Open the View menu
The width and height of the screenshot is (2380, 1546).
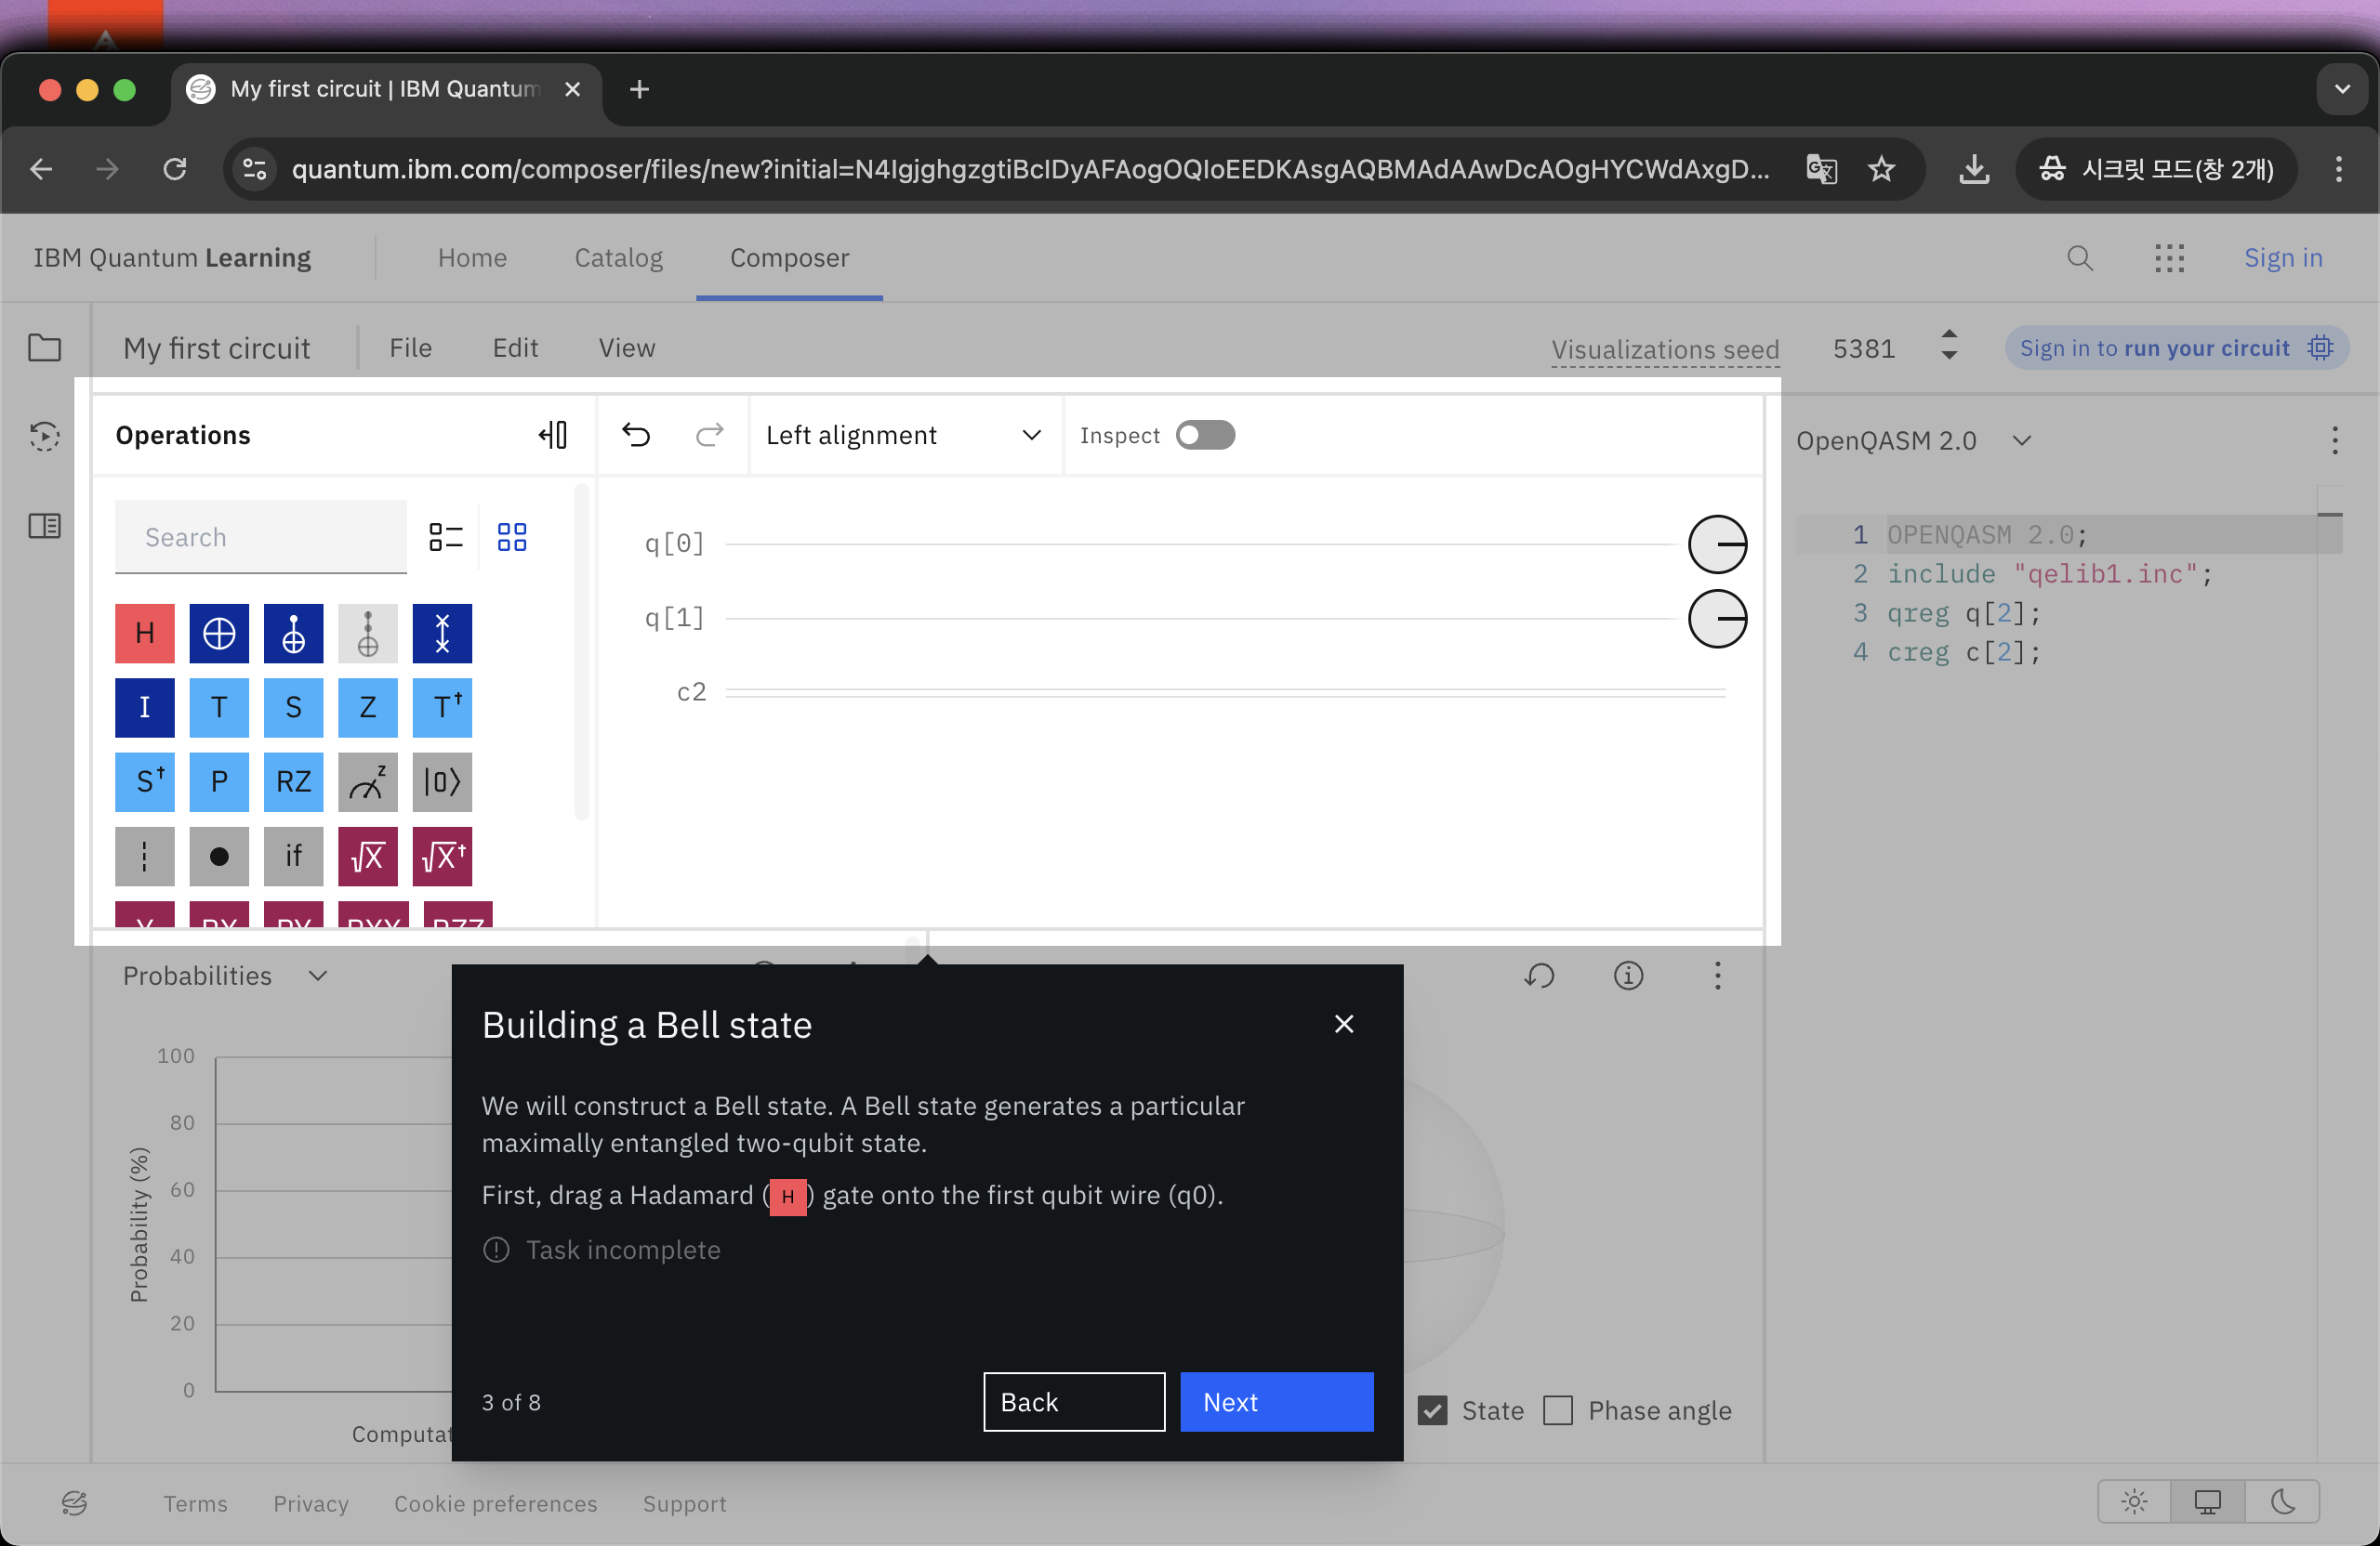click(x=627, y=347)
